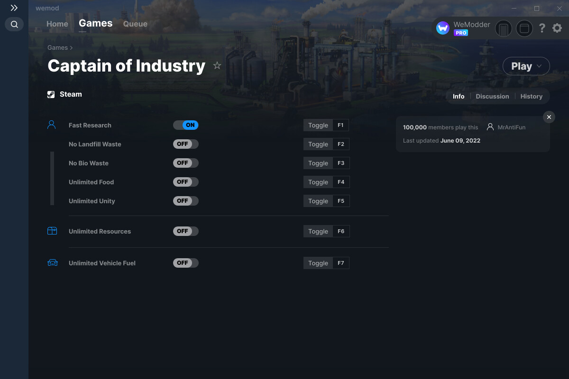Enable No Bio Waste toggle
The width and height of the screenshot is (569, 379).
186,163
